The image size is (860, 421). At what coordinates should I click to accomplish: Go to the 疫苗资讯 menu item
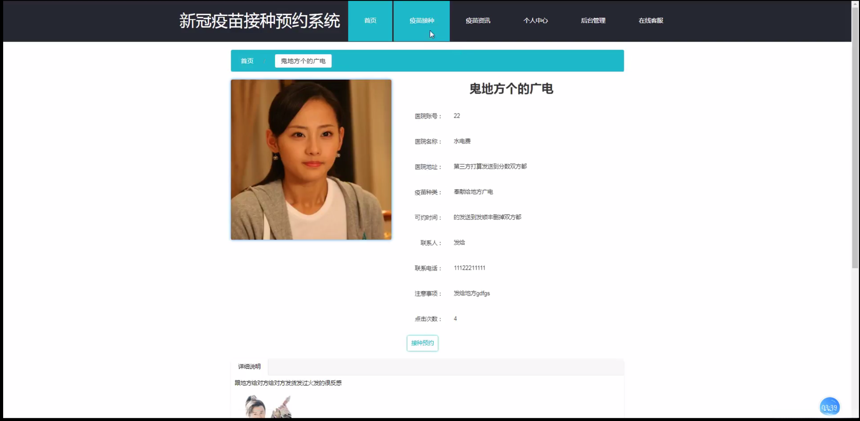478,21
